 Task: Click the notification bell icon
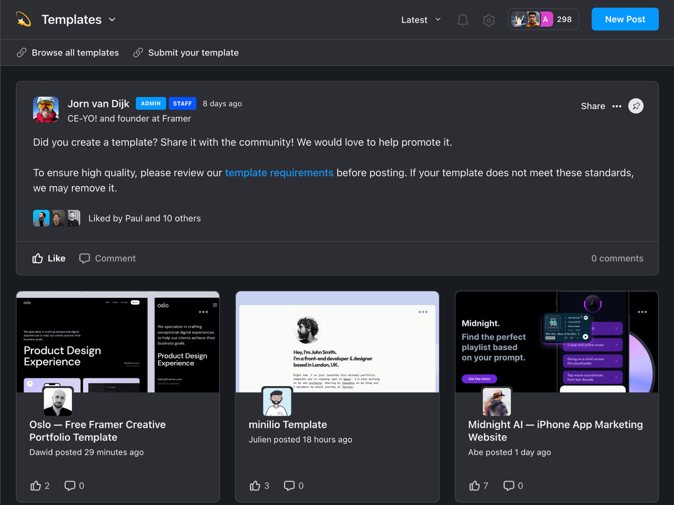(462, 20)
